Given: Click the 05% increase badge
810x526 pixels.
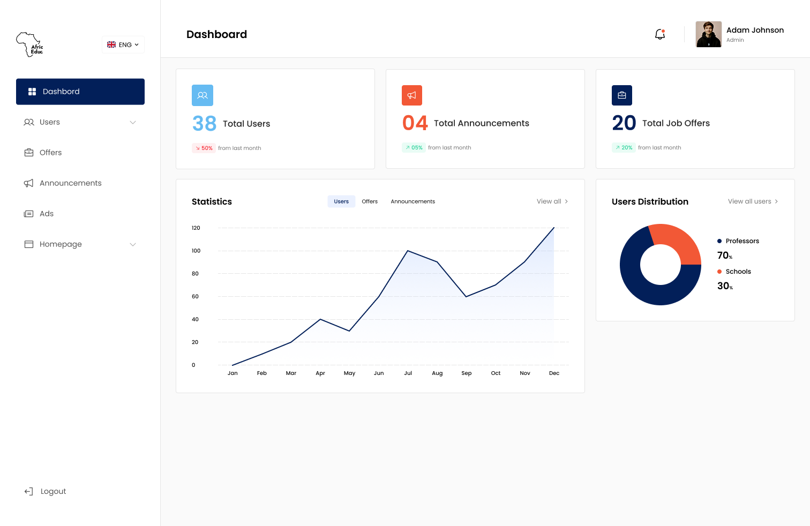Looking at the screenshot, I should (414, 148).
